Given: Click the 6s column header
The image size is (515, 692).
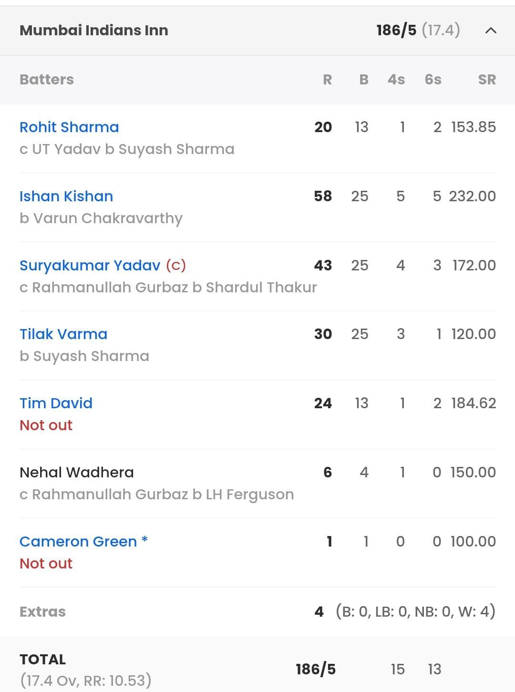Looking at the screenshot, I should (x=433, y=80).
